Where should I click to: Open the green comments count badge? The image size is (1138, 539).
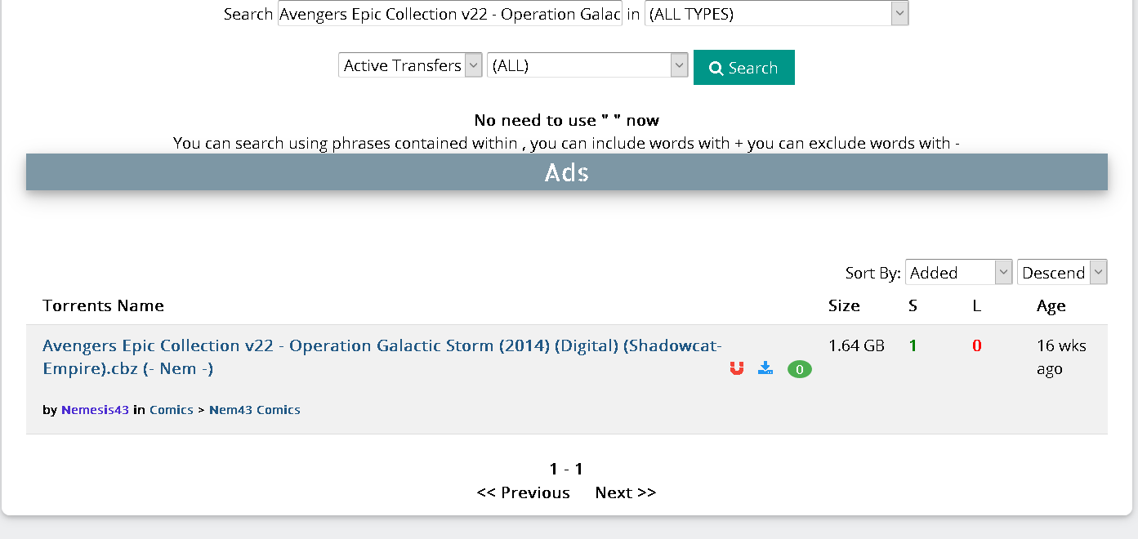[800, 370]
